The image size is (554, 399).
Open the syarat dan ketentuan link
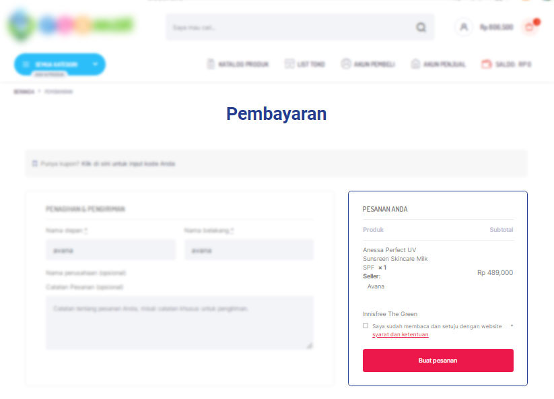[401, 334]
